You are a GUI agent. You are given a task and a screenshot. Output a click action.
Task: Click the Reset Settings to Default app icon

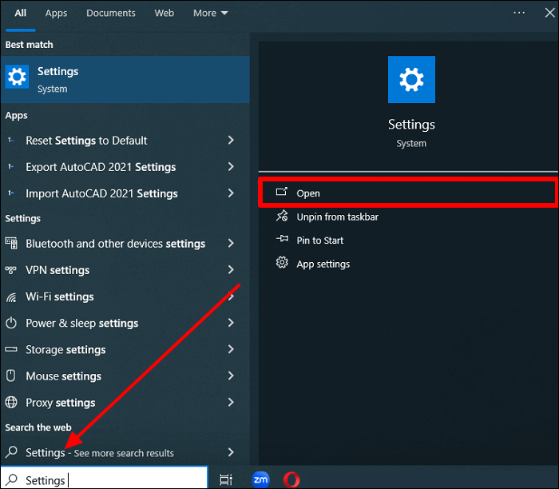click(x=11, y=140)
